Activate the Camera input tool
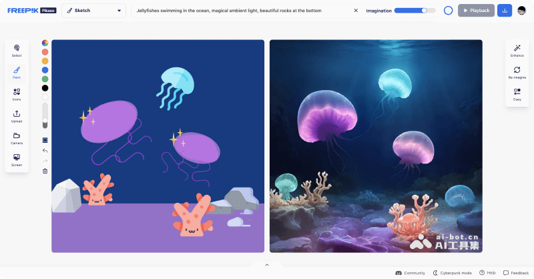The height and width of the screenshot is (279, 534). tap(17, 137)
